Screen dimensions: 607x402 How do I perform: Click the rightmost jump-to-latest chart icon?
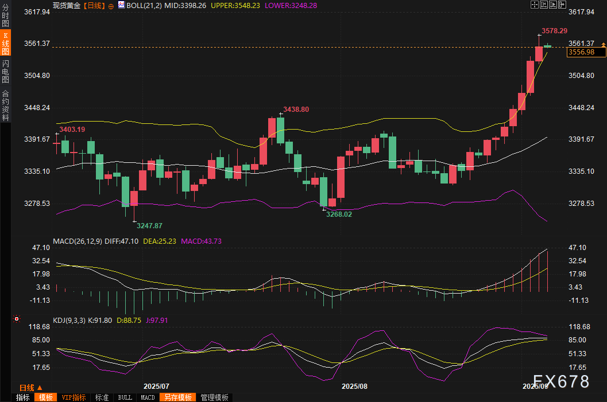pos(562,5)
